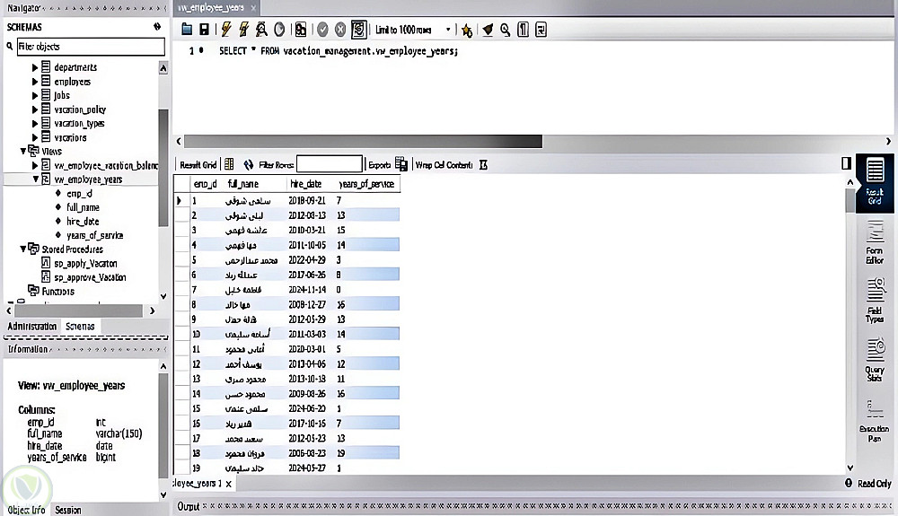Open the Limit to 1000 rows dropdown
Screen dimensions: 898x516
tap(412, 30)
